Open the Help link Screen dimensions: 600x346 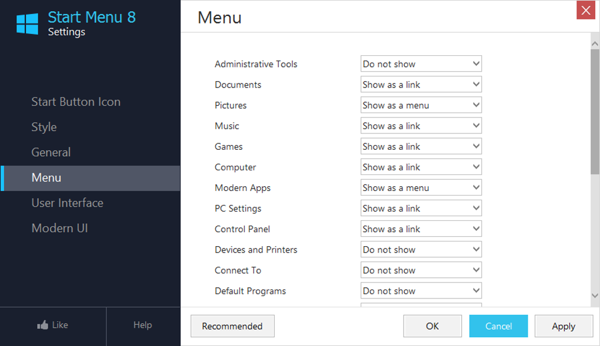[x=143, y=325]
